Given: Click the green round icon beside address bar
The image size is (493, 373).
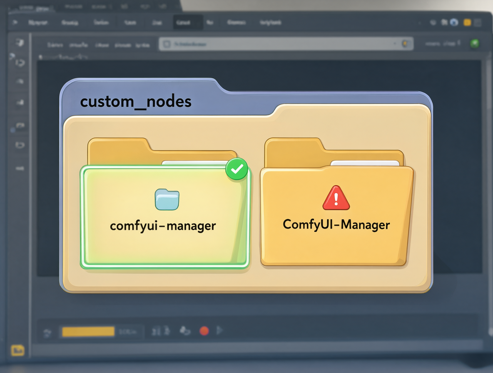Looking at the screenshot, I should tap(474, 43).
